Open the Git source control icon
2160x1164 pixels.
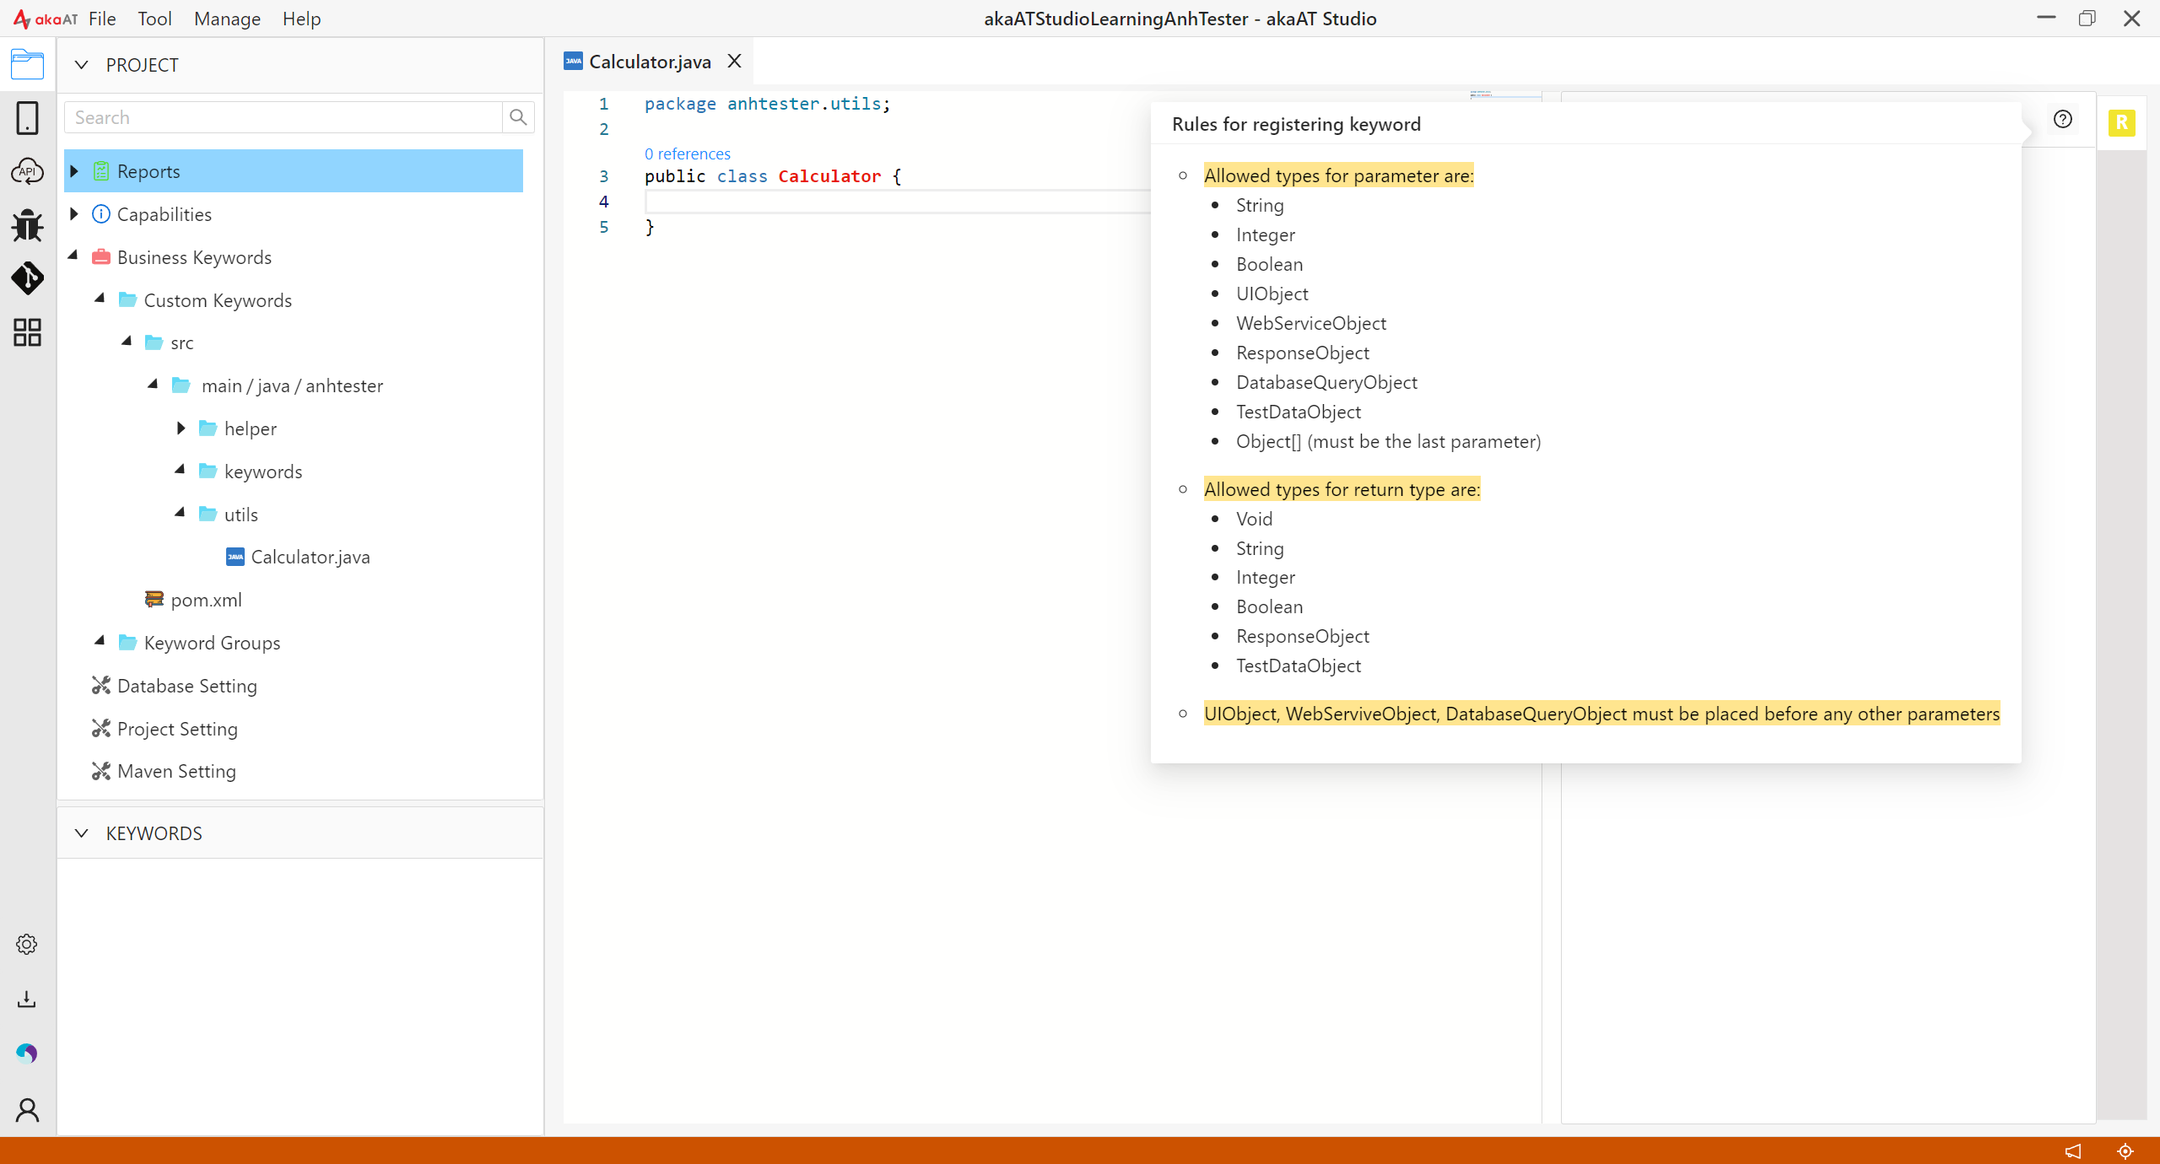click(27, 278)
